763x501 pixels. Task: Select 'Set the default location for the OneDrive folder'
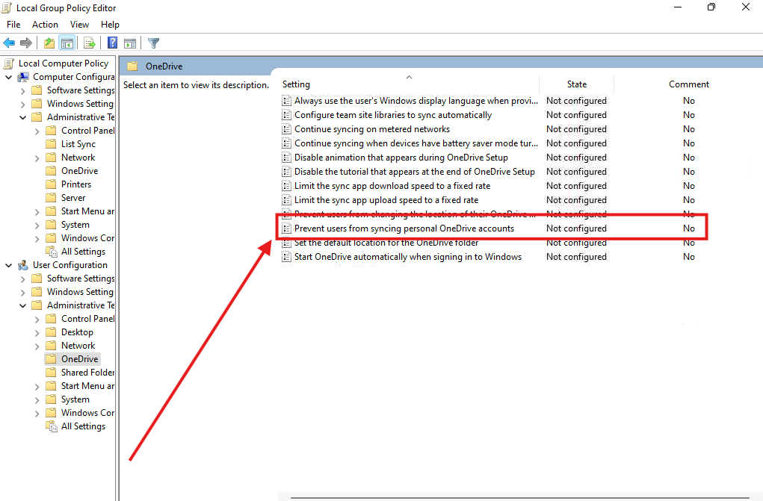(386, 242)
